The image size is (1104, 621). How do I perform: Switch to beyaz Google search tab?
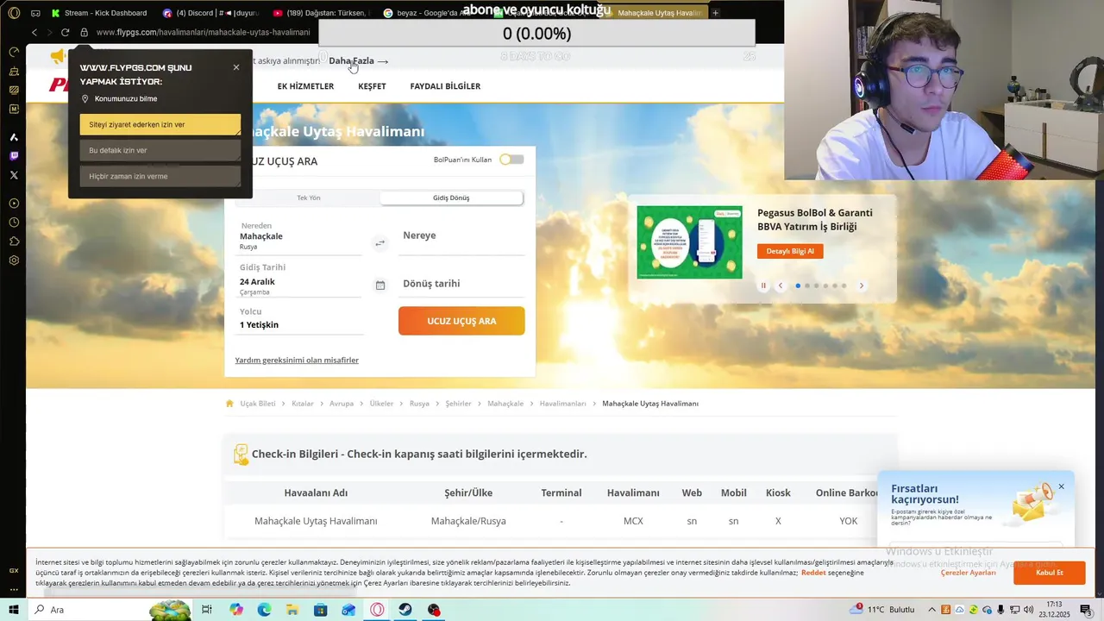point(431,13)
